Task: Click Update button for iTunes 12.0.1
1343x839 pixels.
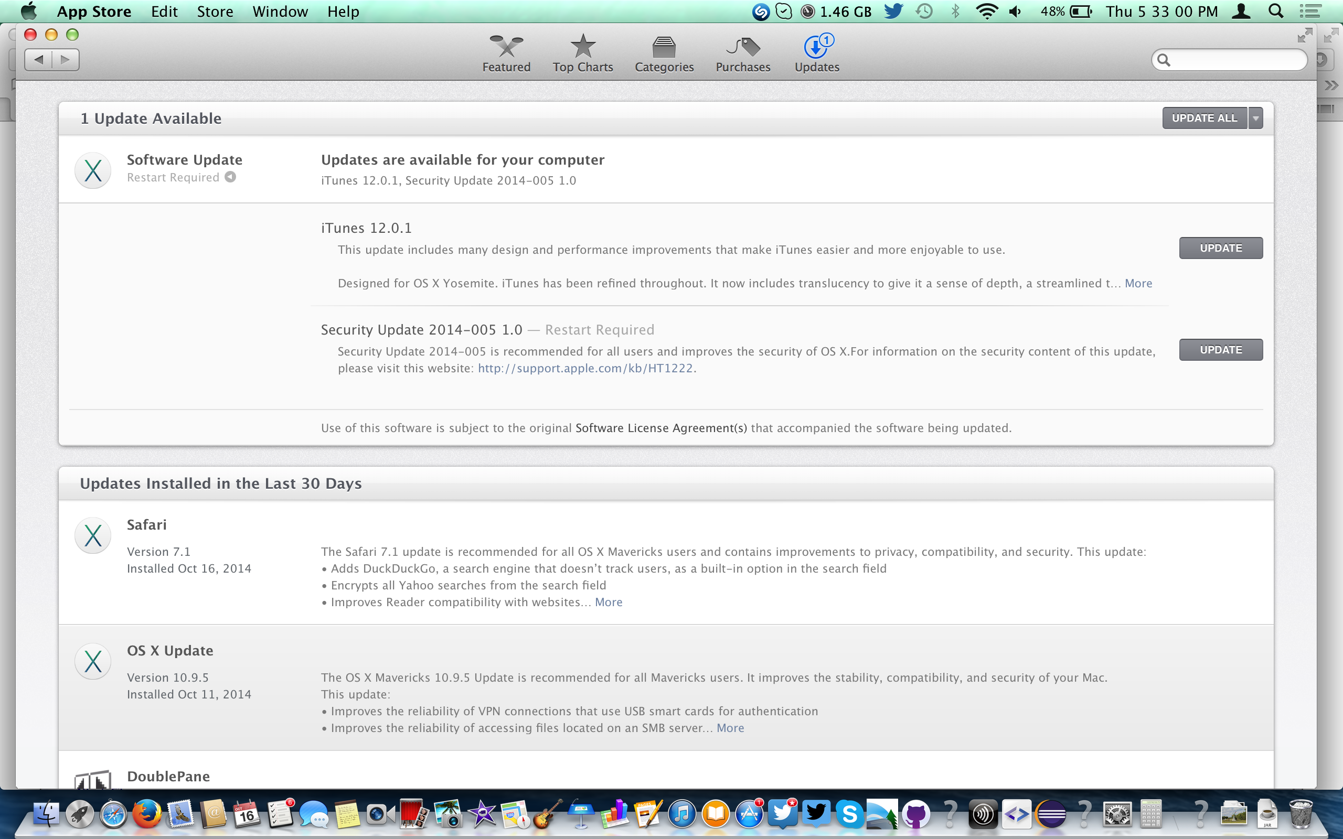Action: (1220, 248)
